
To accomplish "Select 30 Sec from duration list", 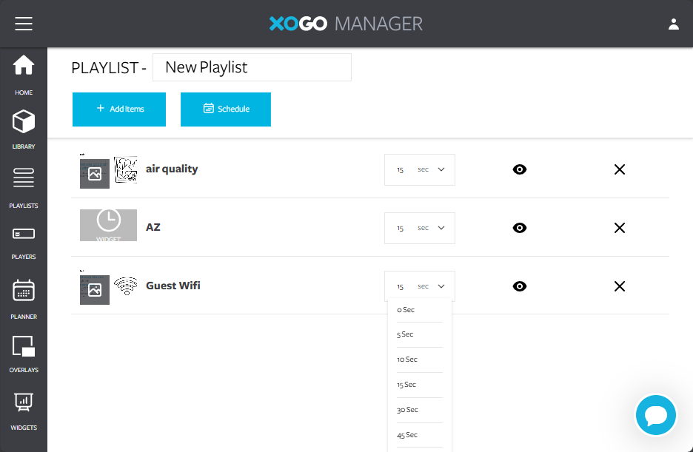I will pos(408,410).
